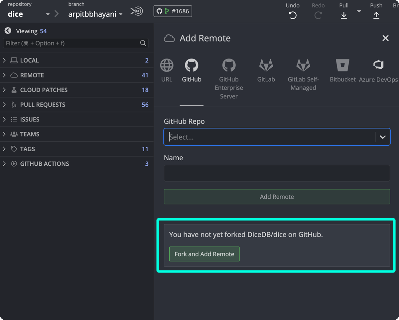The height and width of the screenshot is (320, 399).
Task: Choose Bitbucket as the remote host
Action: click(343, 70)
